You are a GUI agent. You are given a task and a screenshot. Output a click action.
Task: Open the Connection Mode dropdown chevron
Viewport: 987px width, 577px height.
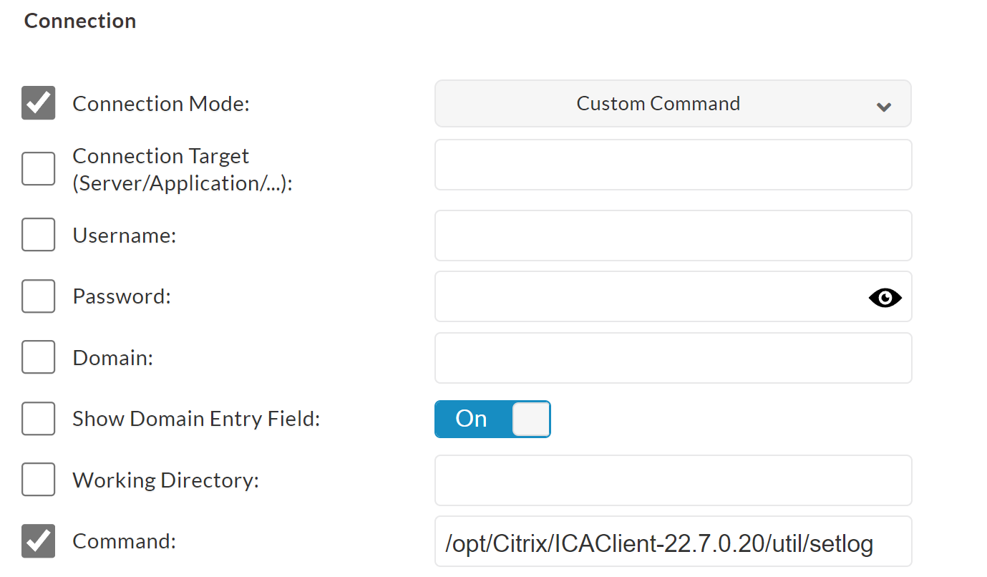(884, 105)
